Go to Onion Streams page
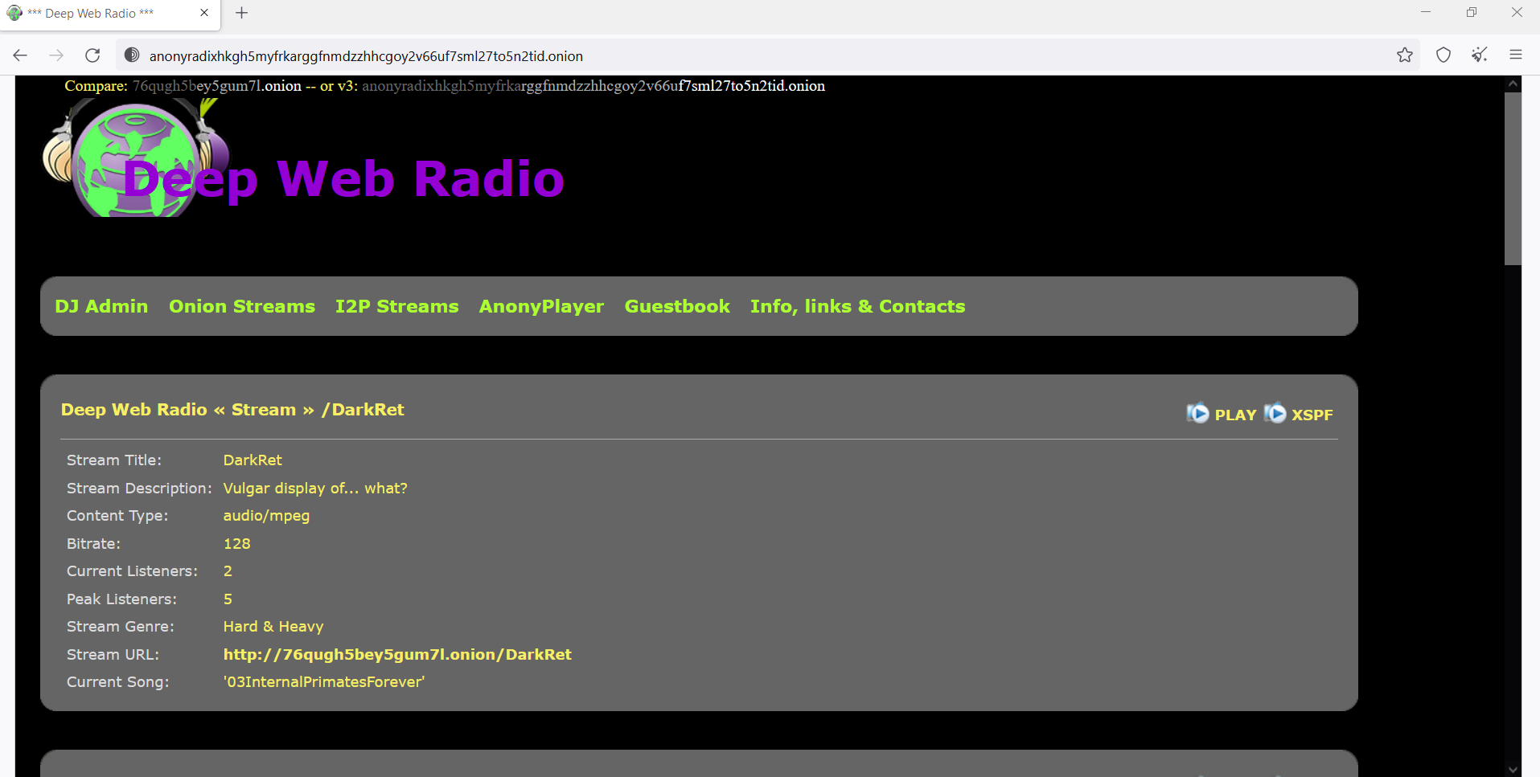The width and height of the screenshot is (1540, 777). [x=241, y=306]
